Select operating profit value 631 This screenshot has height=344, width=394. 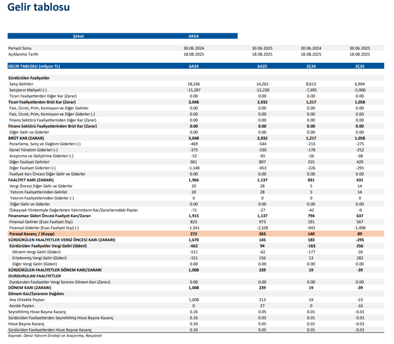[360, 180]
